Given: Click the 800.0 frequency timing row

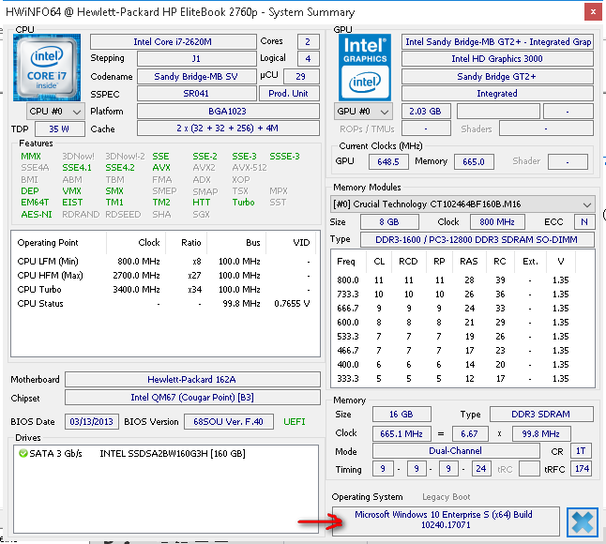Looking at the screenshot, I should pos(462,280).
